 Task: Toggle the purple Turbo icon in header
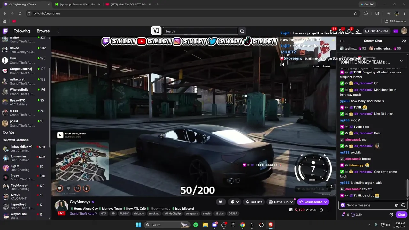[x=396, y=31]
